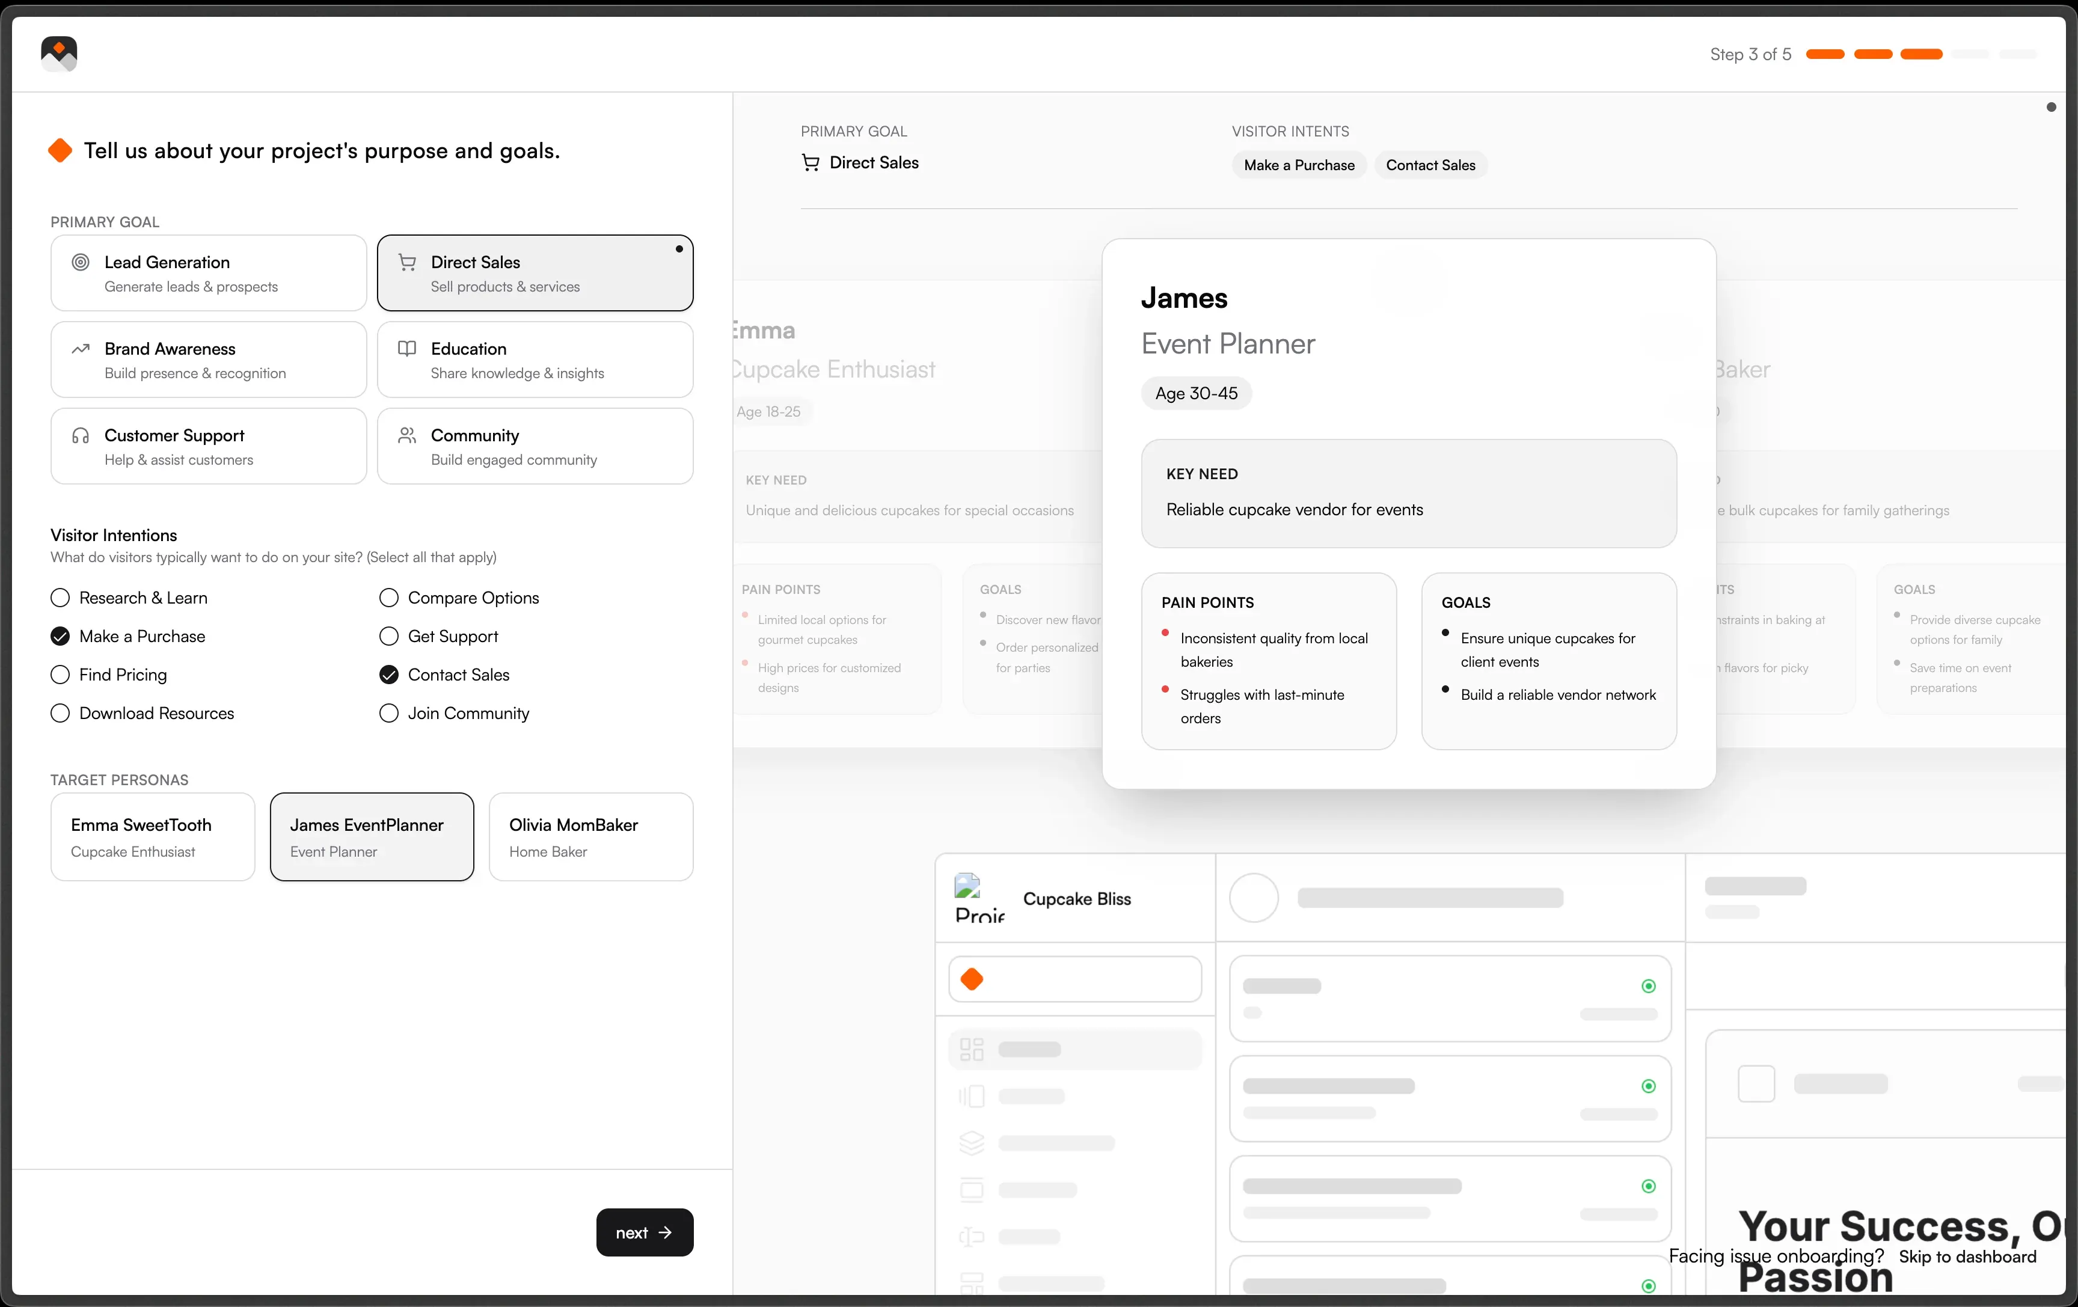Enable the Find Pricing checkbox
The height and width of the screenshot is (1307, 2078).
tap(60, 675)
